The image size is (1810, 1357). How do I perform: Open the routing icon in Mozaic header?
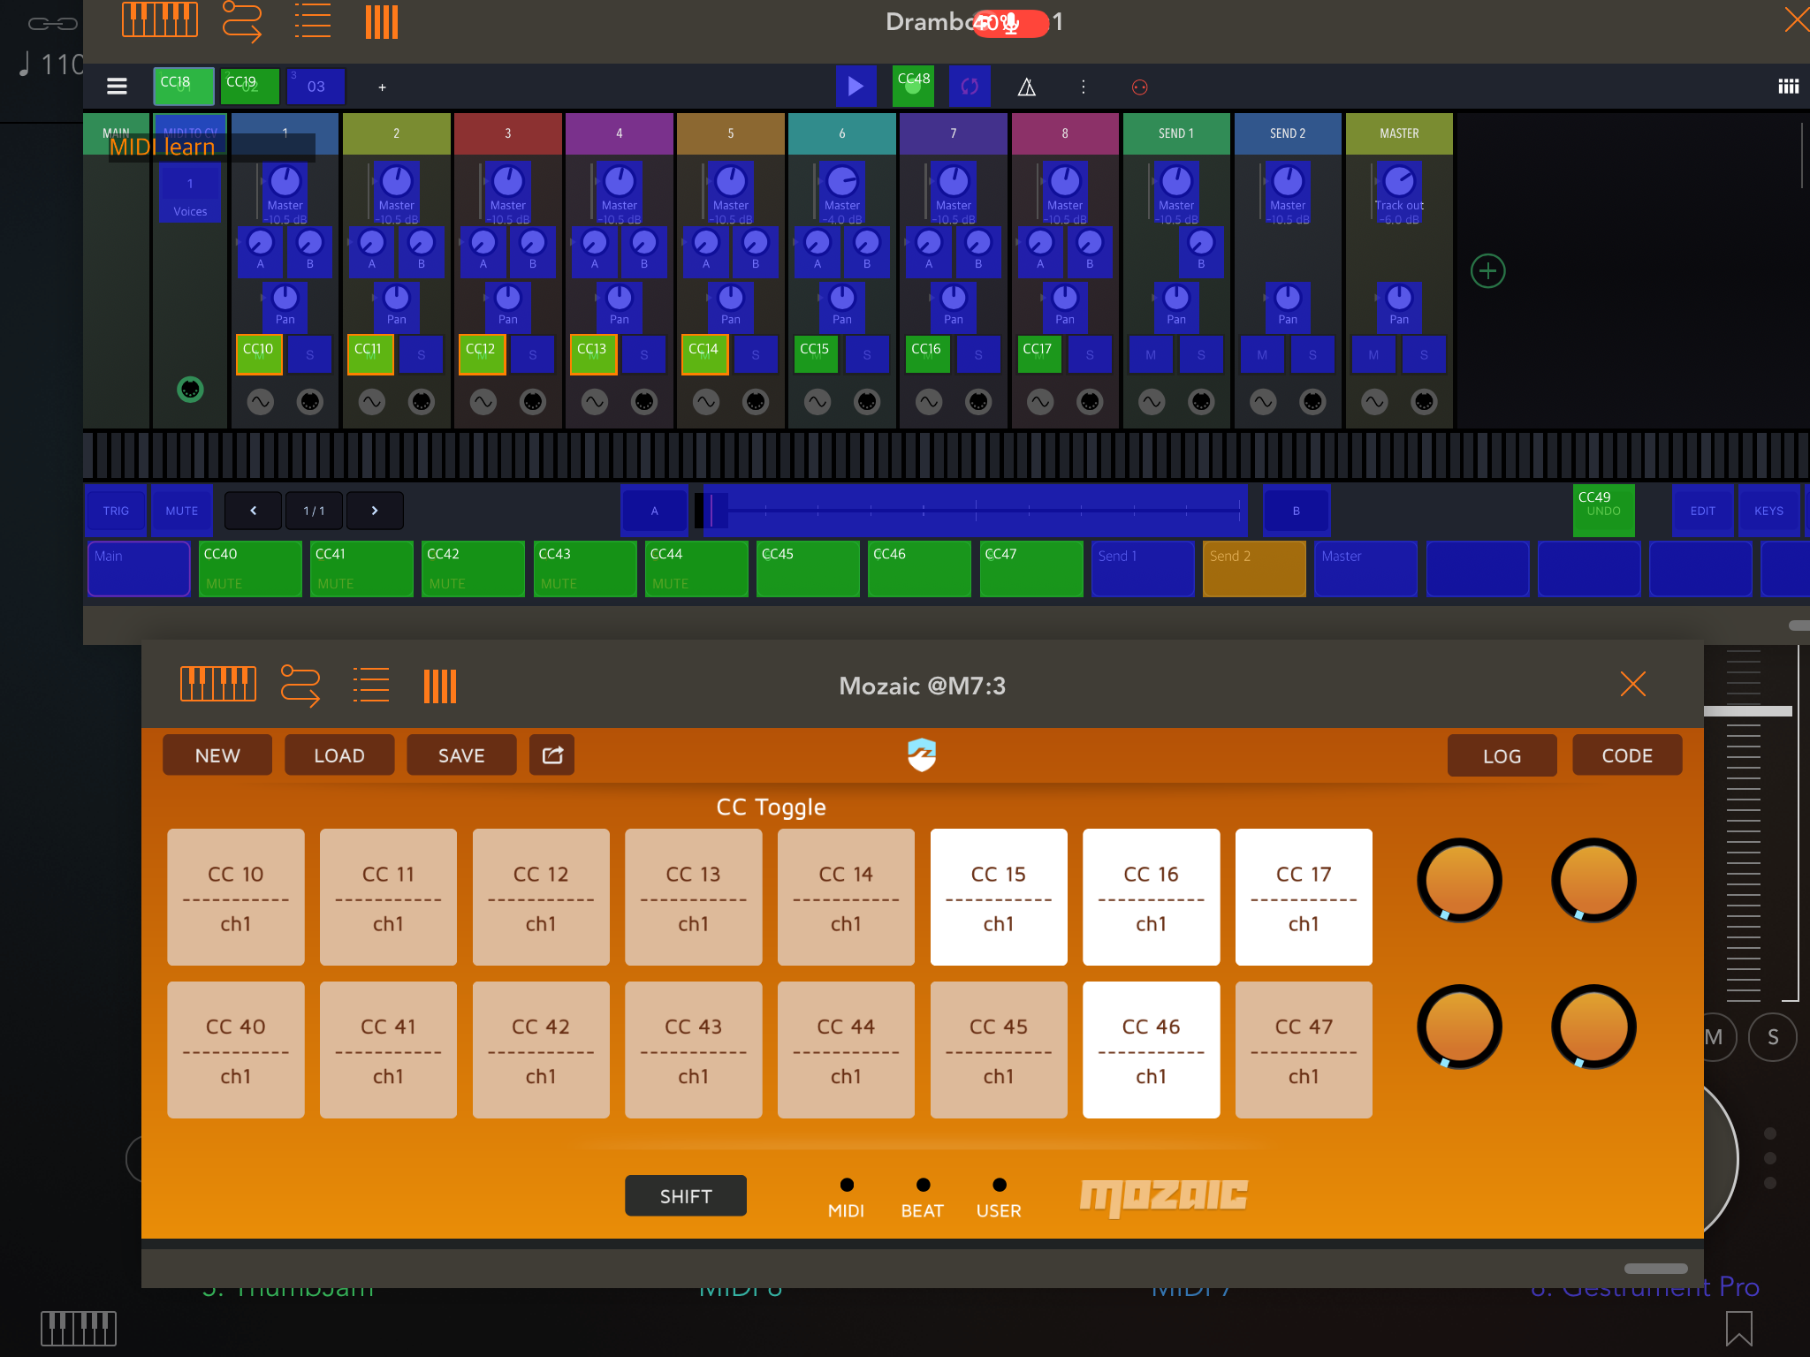click(x=300, y=686)
